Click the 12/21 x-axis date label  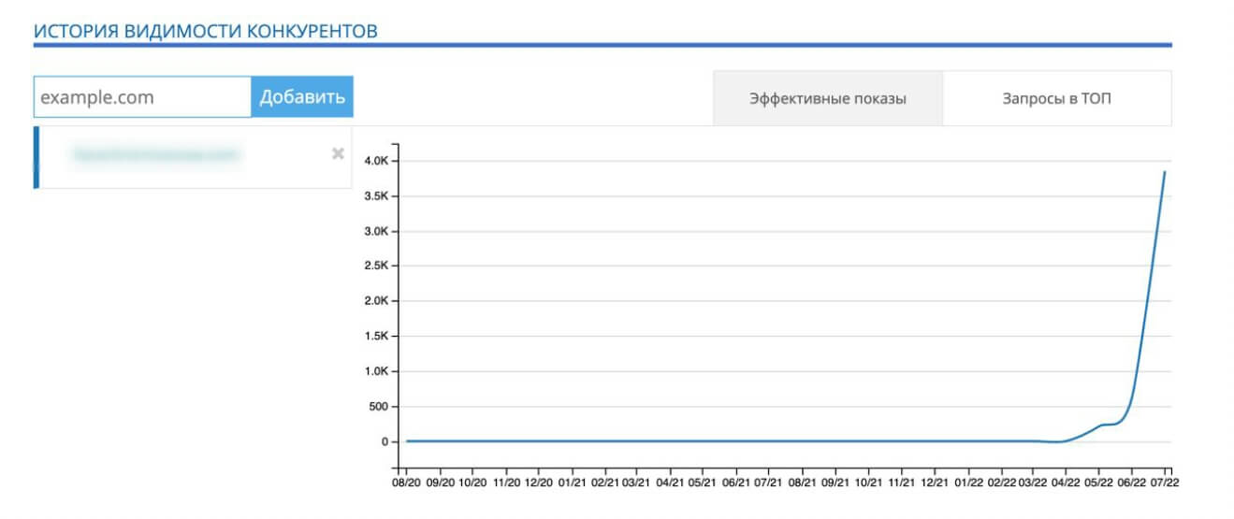935,483
